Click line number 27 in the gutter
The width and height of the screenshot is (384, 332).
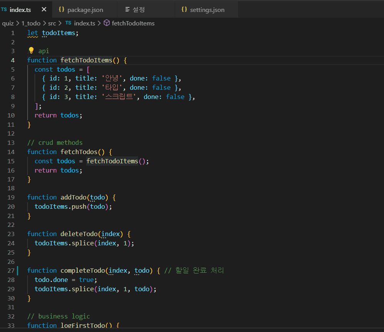pyautogui.click(x=11, y=270)
